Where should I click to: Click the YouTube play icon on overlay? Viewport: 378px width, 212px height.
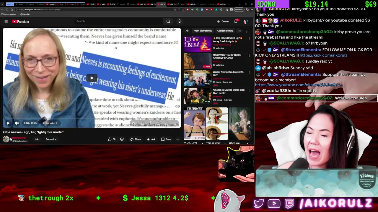274,203
